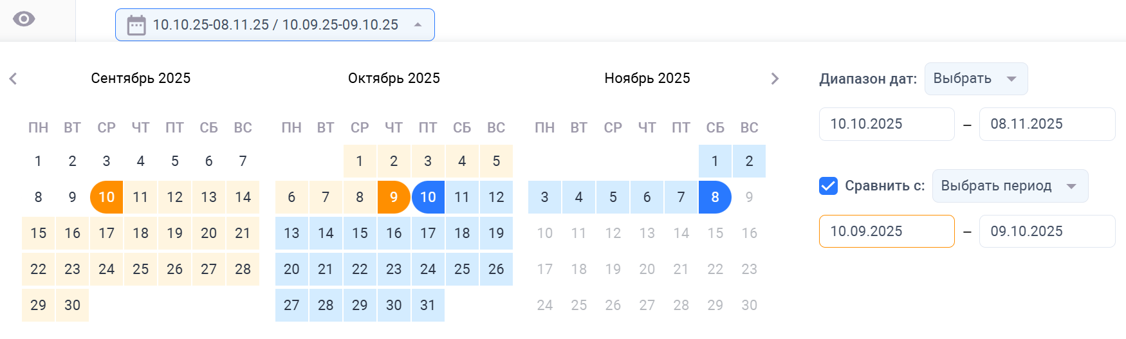The image size is (1126, 339).
Task: Select November 8 blue highlighted day
Action: click(715, 197)
